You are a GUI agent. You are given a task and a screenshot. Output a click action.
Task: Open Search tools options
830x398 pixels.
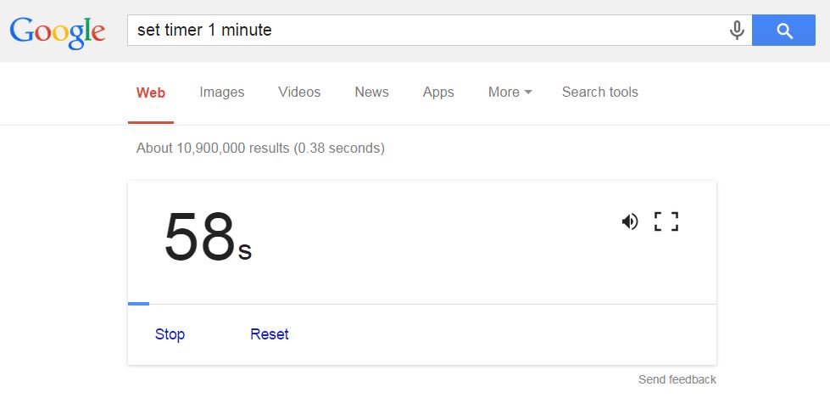point(599,92)
